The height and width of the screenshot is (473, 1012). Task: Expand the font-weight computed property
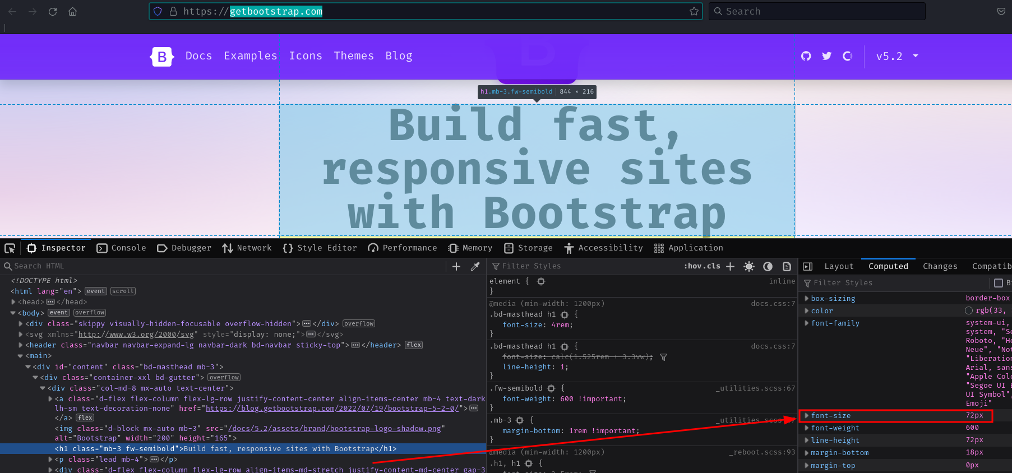[x=807, y=428]
